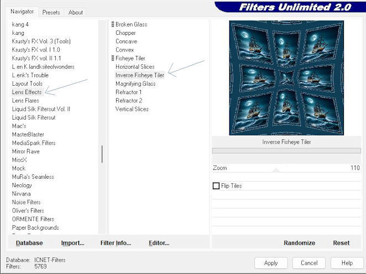Select the Convex filter
Viewport: 366px width, 274px height.
tap(124, 50)
